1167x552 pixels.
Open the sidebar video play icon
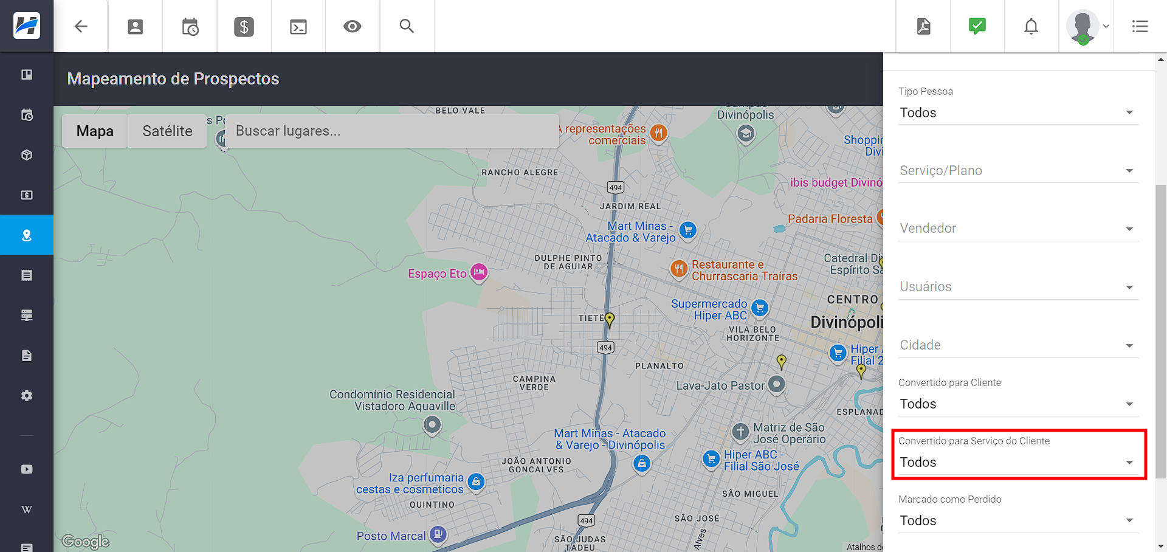point(27,469)
